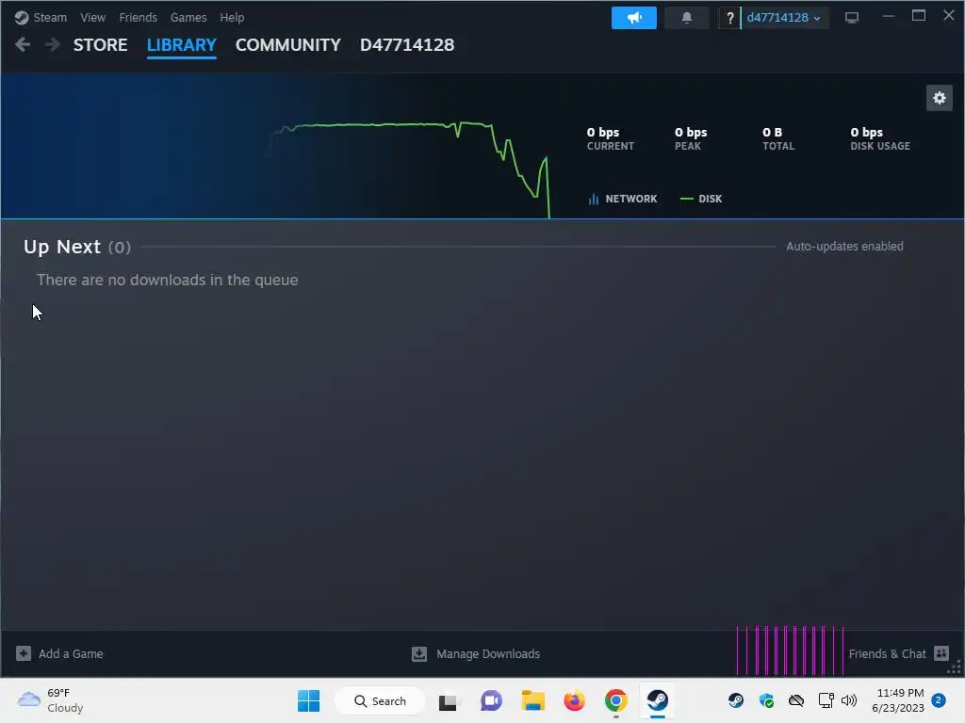
Task: Open the COMMUNITY tab
Action: [x=288, y=45]
